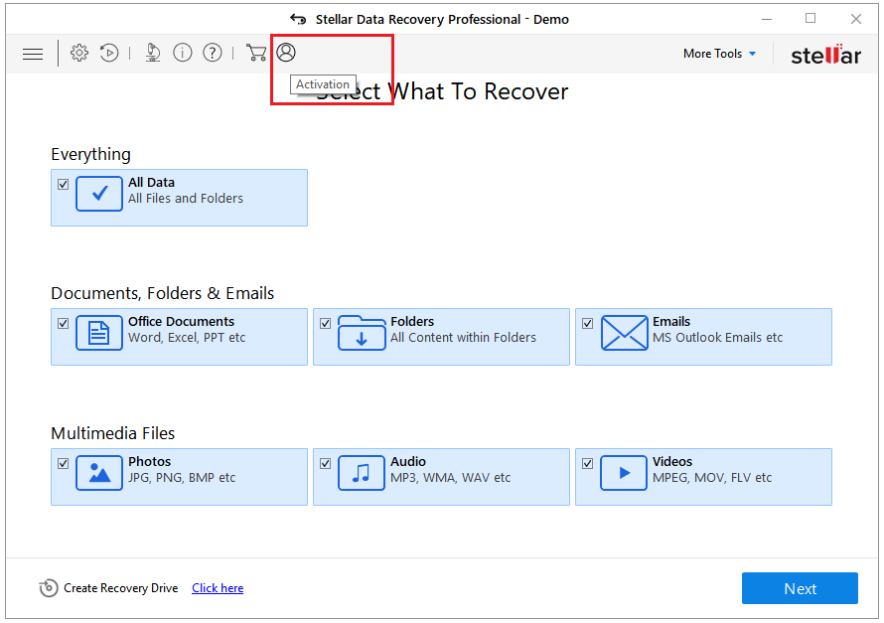Click the Stellar logo

click(826, 54)
